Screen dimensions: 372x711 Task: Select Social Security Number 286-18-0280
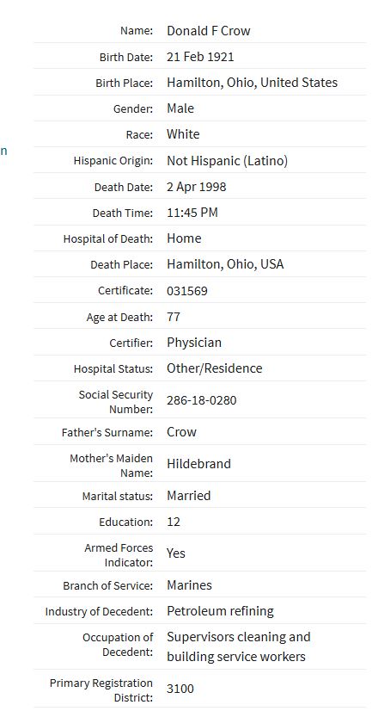click(x=201, y=401)
